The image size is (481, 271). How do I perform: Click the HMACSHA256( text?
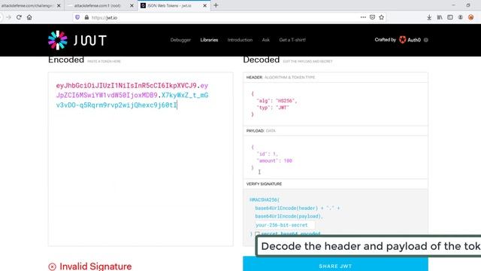tap(265, 199)
